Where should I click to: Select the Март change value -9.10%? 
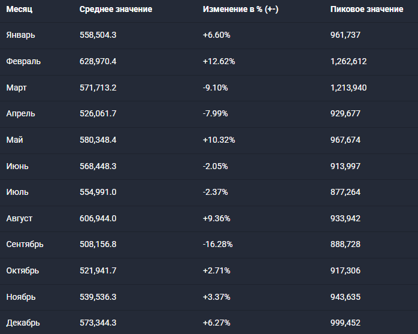[x=216, y=88]
